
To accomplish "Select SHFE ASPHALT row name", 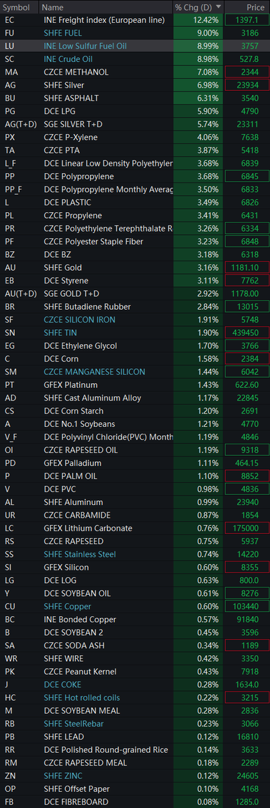I will 71,98.
